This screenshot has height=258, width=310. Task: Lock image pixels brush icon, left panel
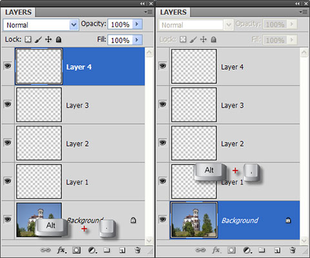tap(38, 39)
